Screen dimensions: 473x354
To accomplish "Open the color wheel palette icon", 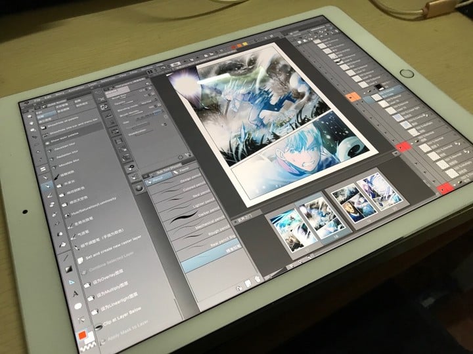I will (x=139, y=188).
